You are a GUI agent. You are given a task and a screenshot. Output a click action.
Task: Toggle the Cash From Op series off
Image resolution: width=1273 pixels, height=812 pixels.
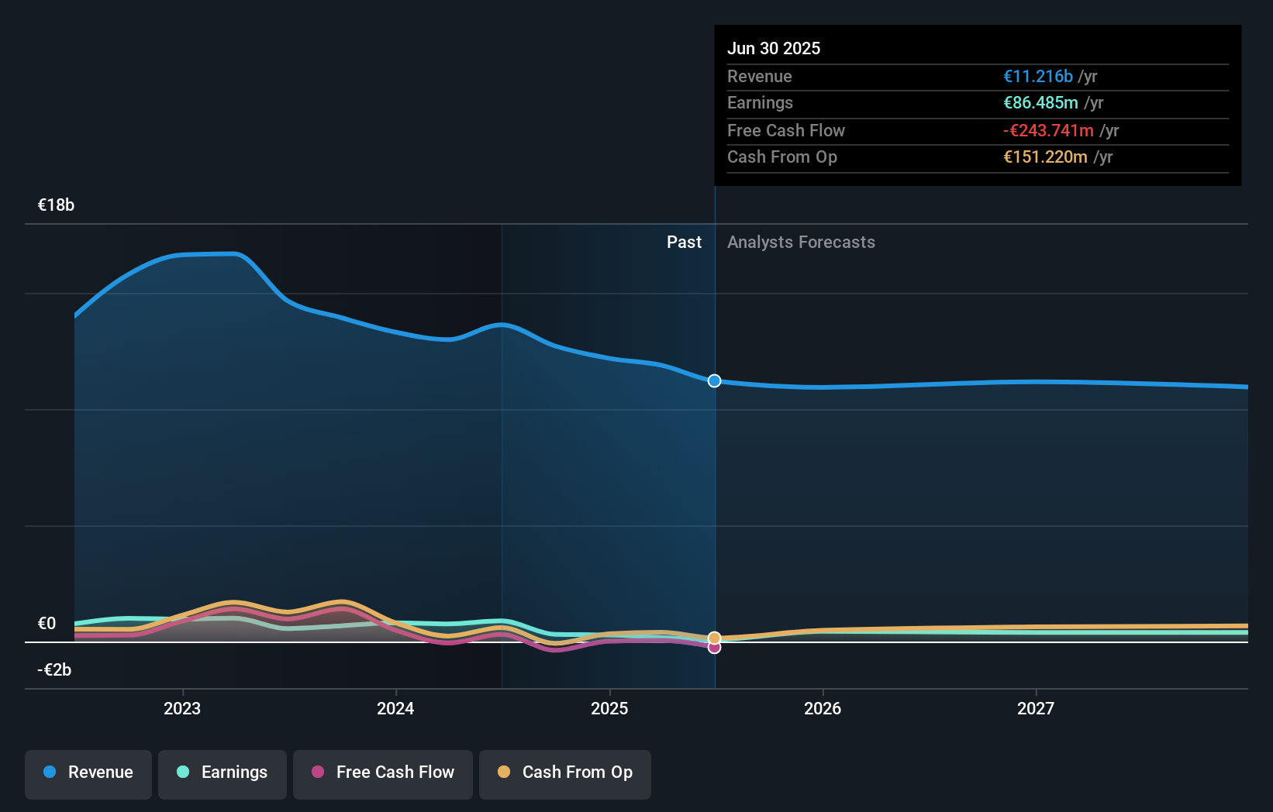[x=564, y=772]
